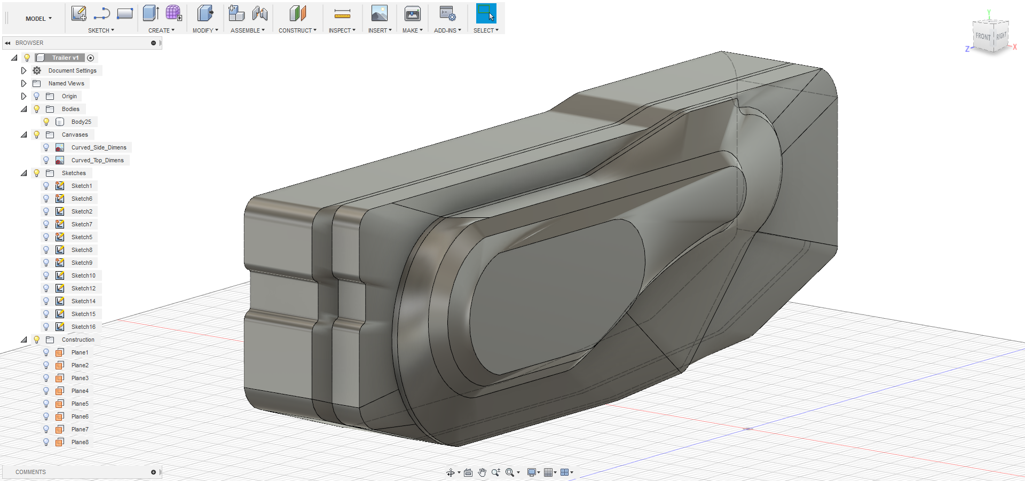
Task: Toggle visibility of Curved_Top_Dimens canvas
Action: (x=46, y=160)
